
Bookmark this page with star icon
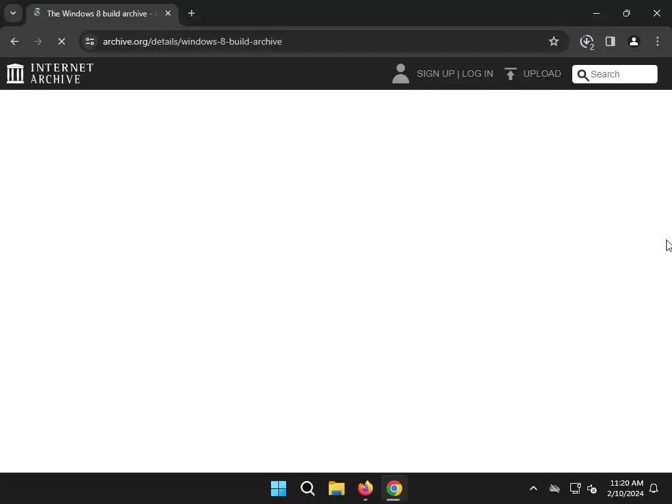[554, 41]
